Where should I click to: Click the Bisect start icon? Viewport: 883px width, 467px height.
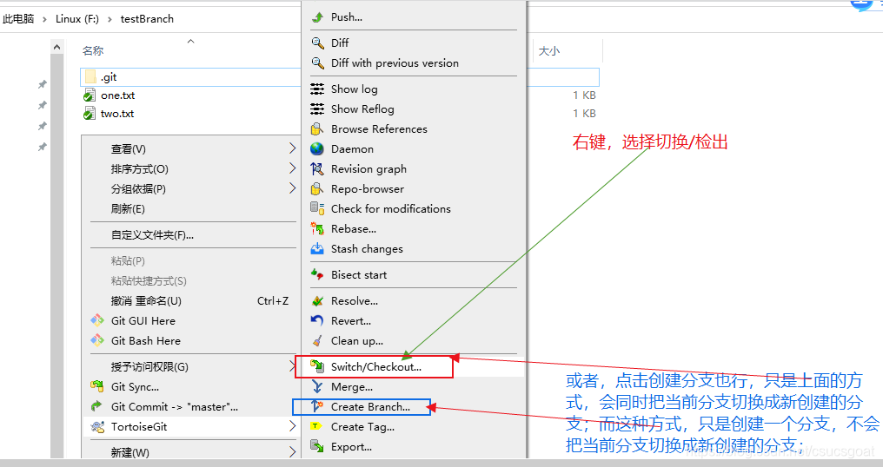317,274
